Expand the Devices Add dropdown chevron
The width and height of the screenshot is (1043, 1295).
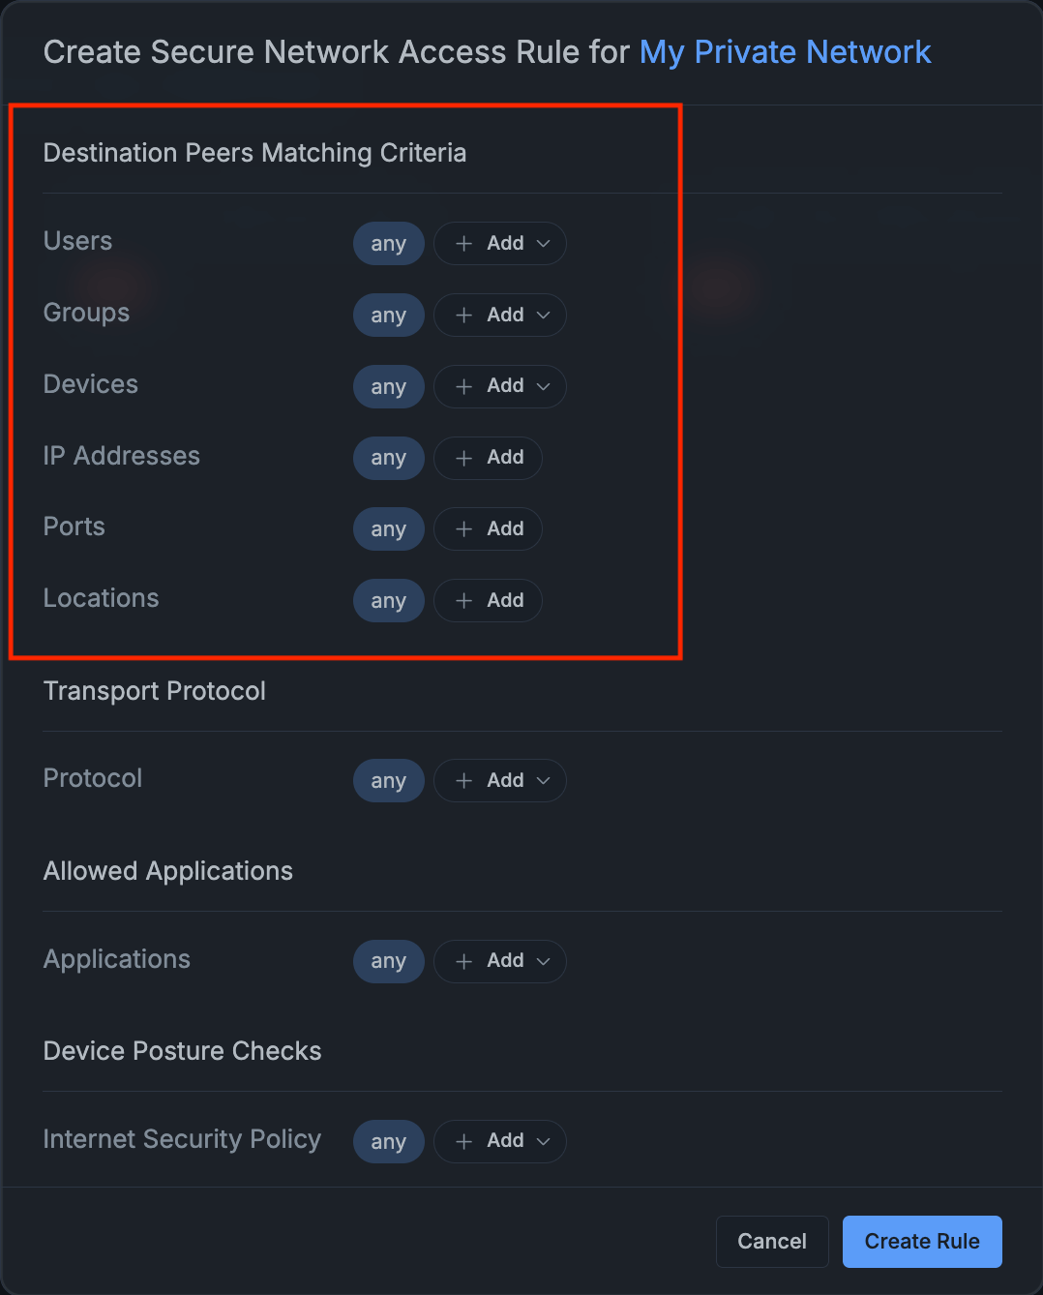pos(543,386)
